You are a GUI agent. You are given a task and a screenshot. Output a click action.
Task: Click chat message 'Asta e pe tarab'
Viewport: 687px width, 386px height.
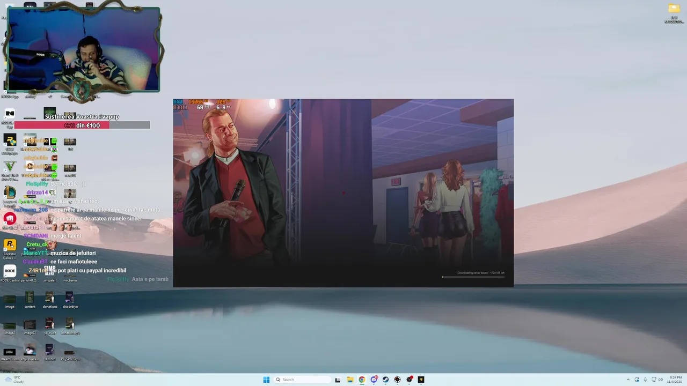point(150,279)
